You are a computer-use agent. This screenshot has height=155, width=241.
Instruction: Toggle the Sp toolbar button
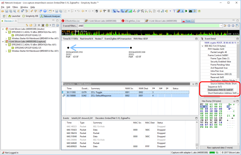(114, 11)
